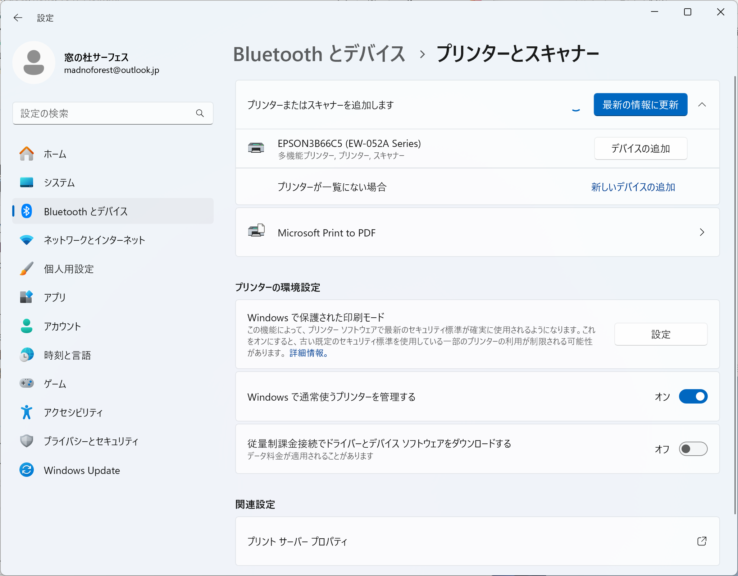Open the アプリ settings section
Screen dimensions: 738x576
point(55,297)
